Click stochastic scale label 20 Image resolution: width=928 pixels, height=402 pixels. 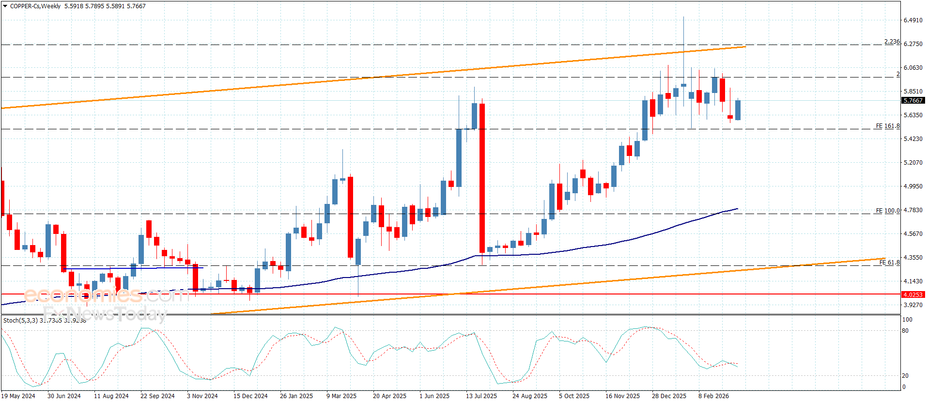pos(905,376)
